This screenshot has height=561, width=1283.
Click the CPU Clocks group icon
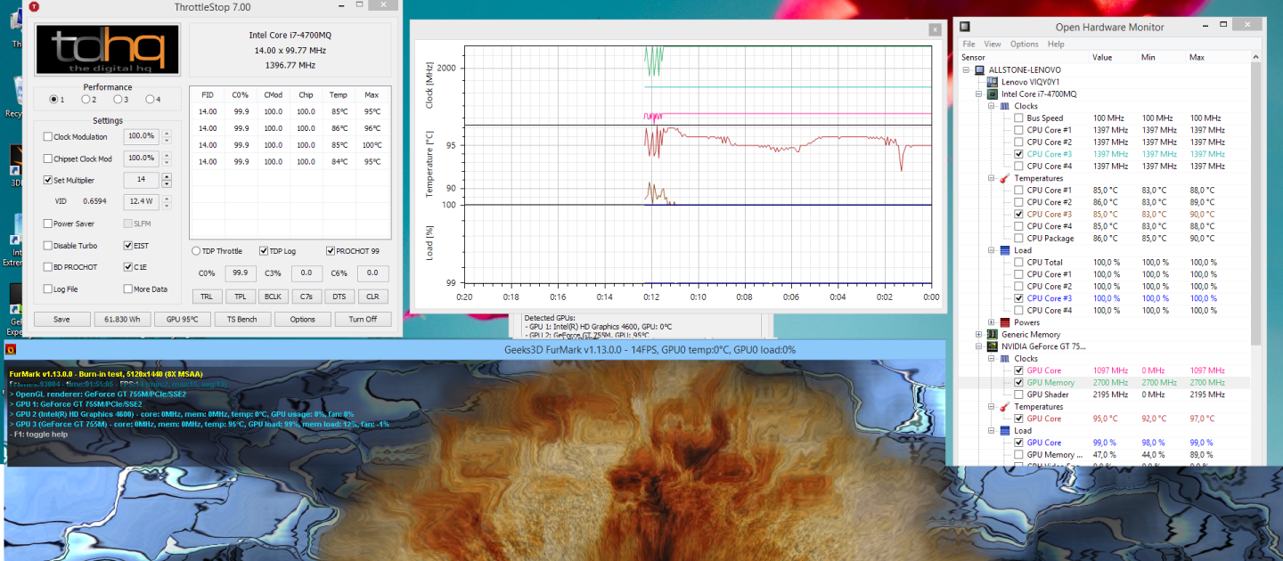pos(1005,106)
